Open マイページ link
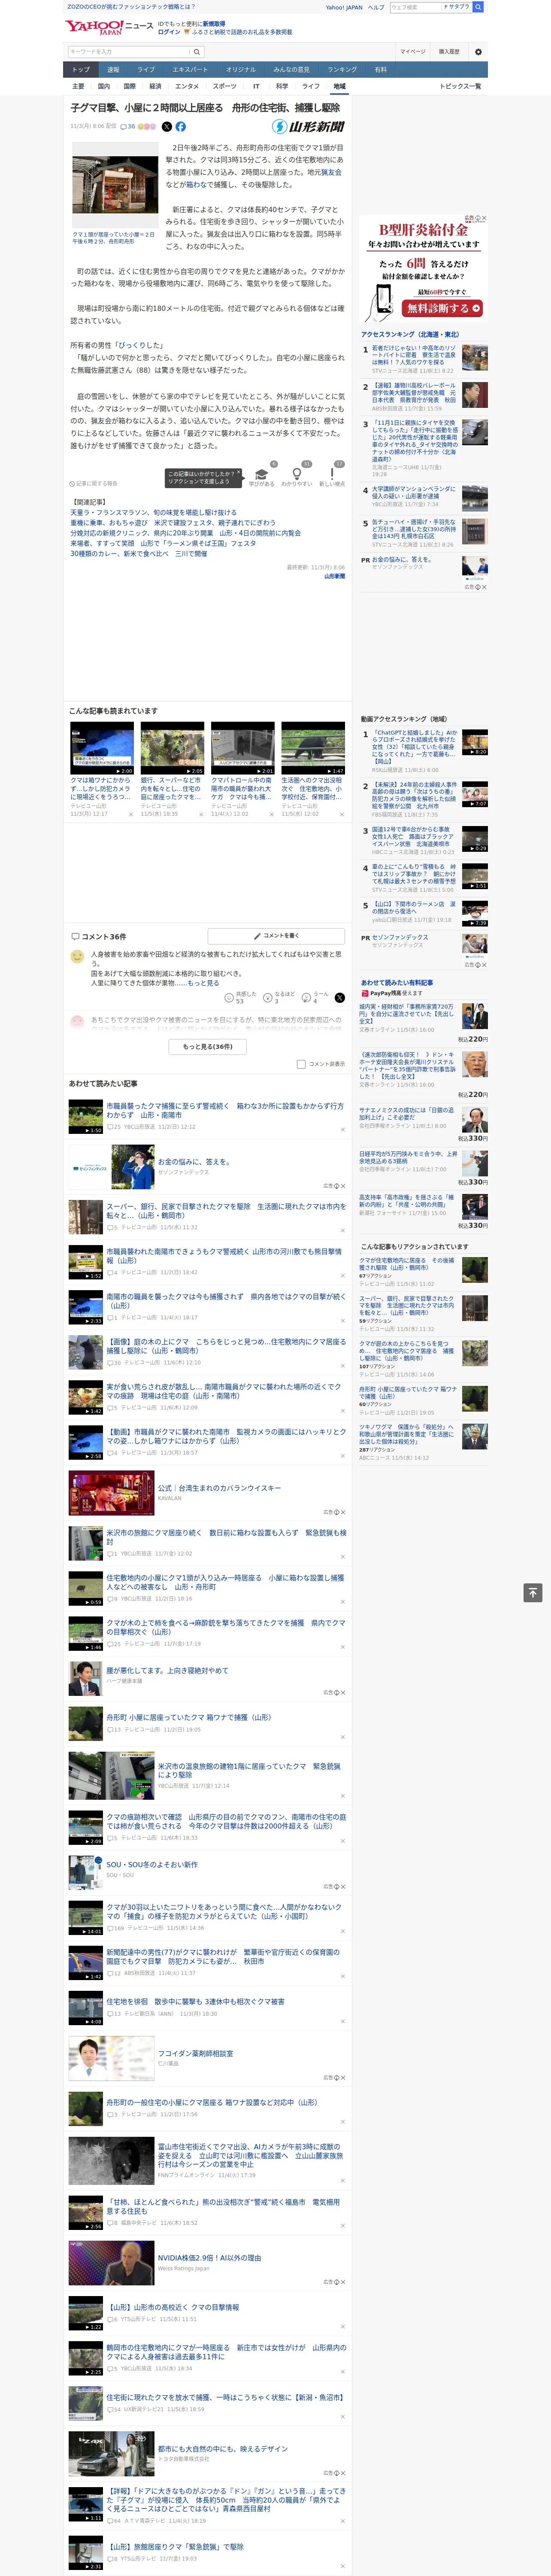The image size is (551, 2576). tap(412, 51)
